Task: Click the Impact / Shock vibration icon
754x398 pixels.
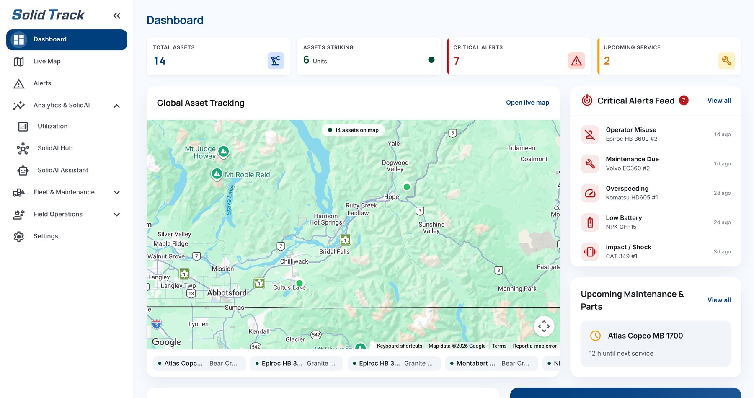Action: [x=590, y=252]
